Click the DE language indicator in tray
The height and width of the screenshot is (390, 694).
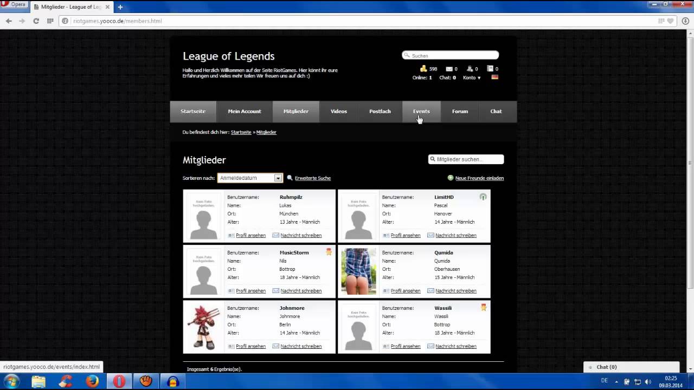[605, 381]
